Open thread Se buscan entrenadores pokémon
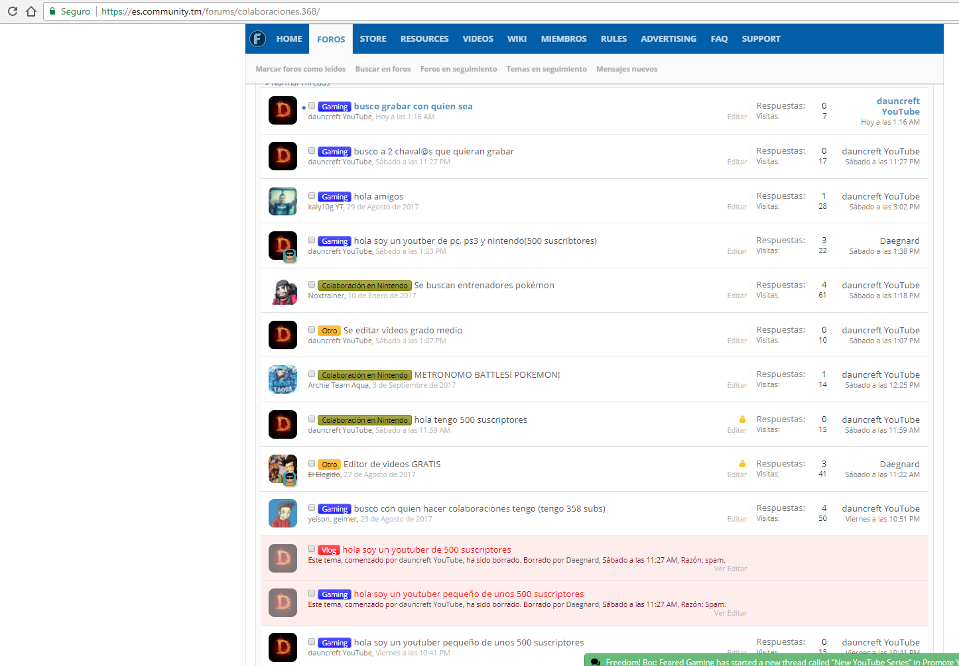Viewport: 959px width, 666px height. tap(484, 286)
